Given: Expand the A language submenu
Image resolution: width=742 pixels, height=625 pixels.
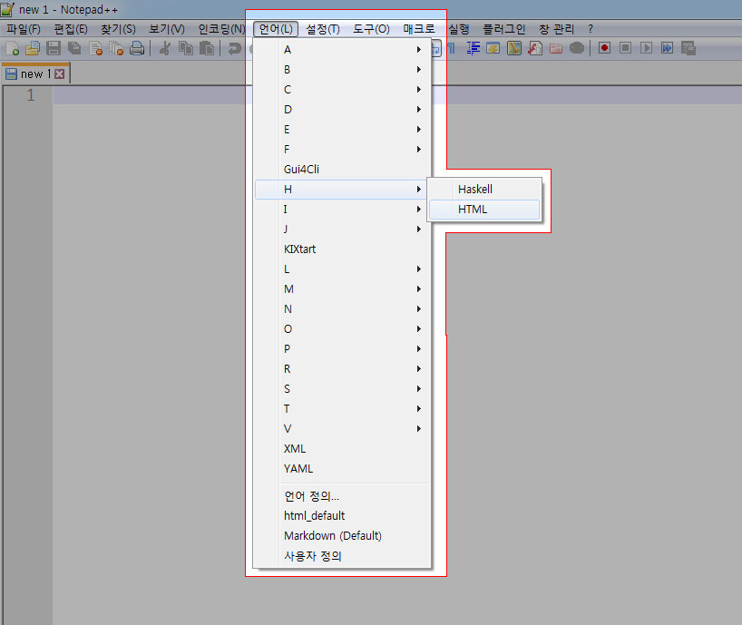Looking at the screenshot, I should [342, 50].
